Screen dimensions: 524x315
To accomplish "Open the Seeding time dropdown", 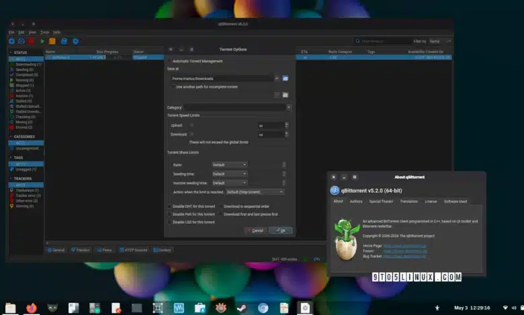I will tap(230, 174).
